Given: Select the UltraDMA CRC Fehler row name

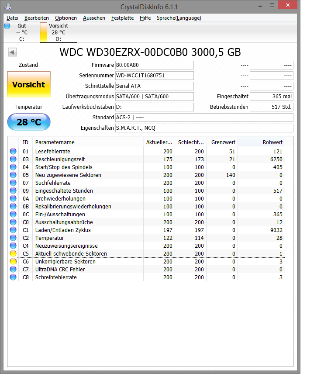Looking at the screenshot, I should point(60,269).
